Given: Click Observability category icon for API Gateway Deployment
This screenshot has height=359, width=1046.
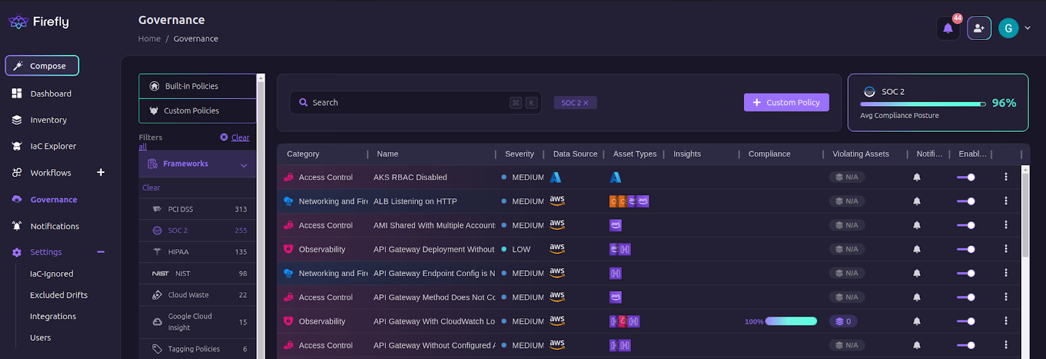Looking at the screenshot, I should click(288, 249).
